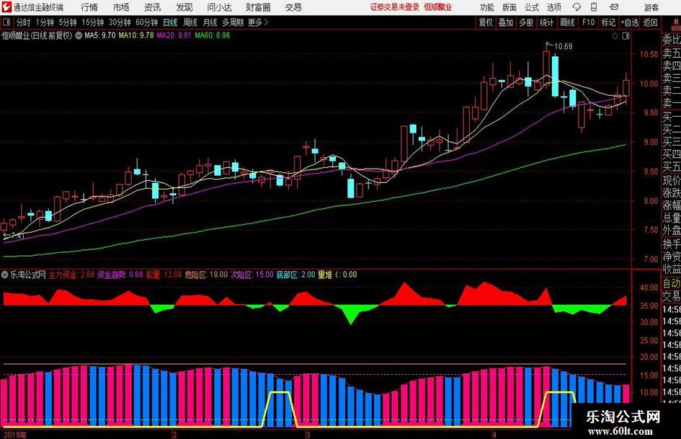Click the 统计 statistics toolbar button

tap(546, 22)
